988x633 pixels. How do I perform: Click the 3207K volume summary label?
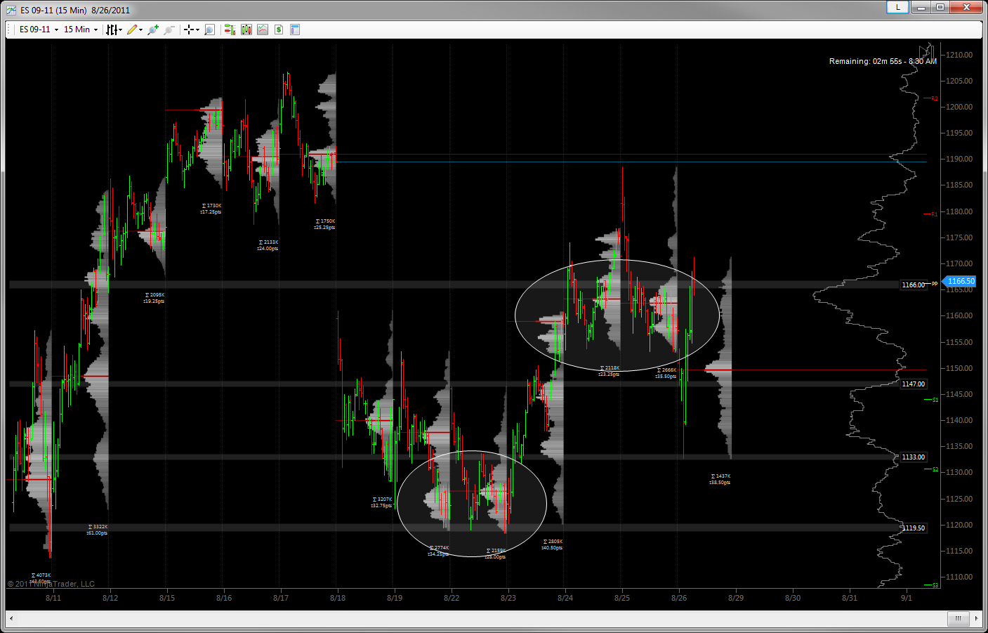(382, 500)
